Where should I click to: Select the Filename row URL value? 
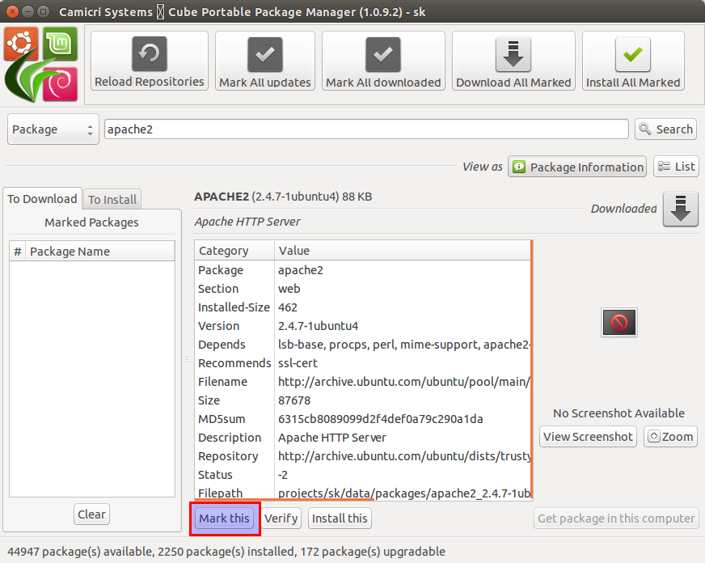pos(403,382)
